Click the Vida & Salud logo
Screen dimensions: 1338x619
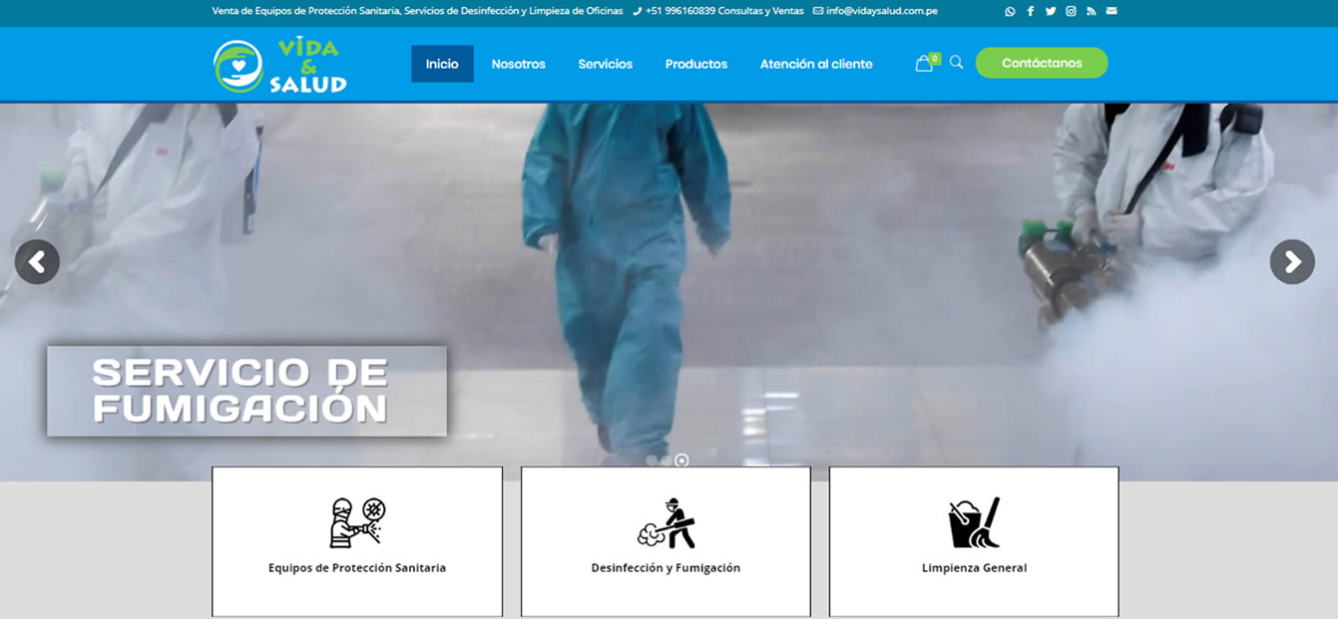pyautogui.click(x=280, y=66)
